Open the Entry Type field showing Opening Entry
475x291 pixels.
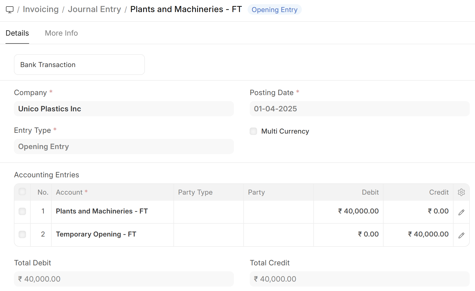(124, 147)
